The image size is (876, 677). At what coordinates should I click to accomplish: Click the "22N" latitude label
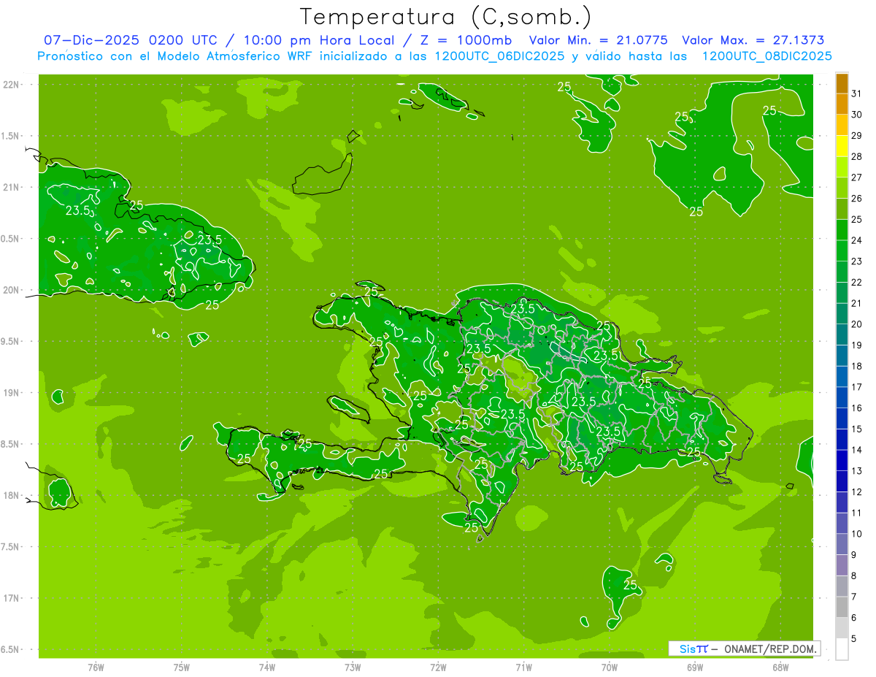[x=10, y=85]
